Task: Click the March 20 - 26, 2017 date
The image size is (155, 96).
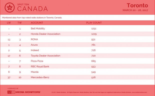Action: [135, 10]
